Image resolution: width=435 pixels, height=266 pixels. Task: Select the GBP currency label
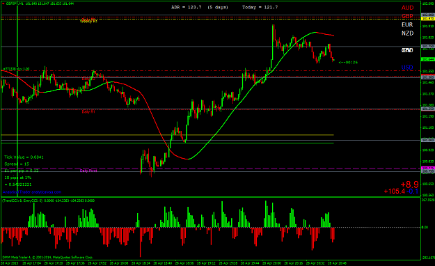[407, 16]
